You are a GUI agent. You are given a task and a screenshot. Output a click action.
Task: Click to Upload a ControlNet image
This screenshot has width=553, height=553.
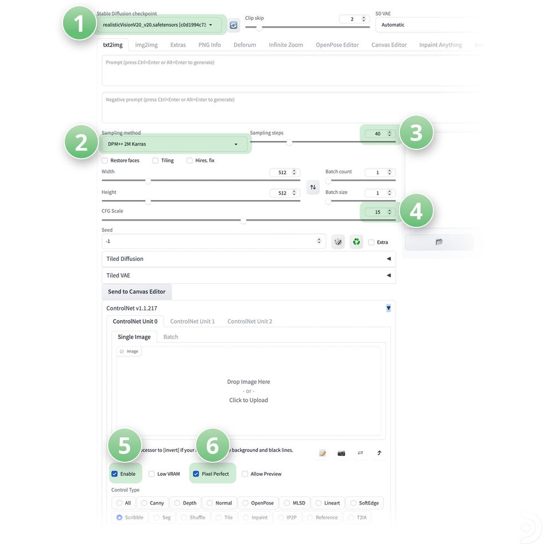click(x=248, y=399)
